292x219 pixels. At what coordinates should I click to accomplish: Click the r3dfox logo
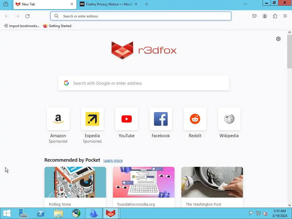[x=144, y=50]
